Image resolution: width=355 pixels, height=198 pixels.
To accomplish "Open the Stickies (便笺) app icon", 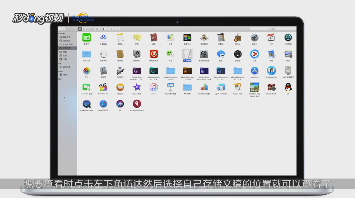I will pyautogui.click(x=137, y=38).
